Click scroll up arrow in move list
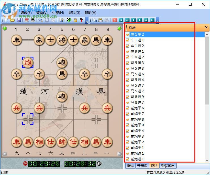Viewport: 210px width, 175px height. 207,34
